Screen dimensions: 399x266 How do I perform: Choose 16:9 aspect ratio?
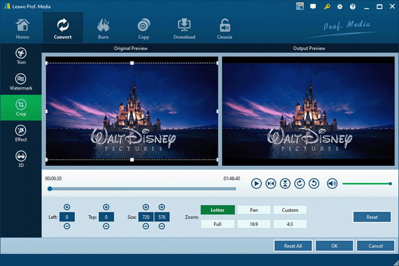tap(254, 224)
